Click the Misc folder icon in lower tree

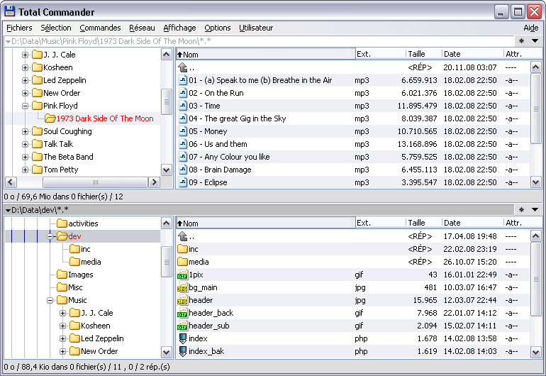click(x=62, y=287)
